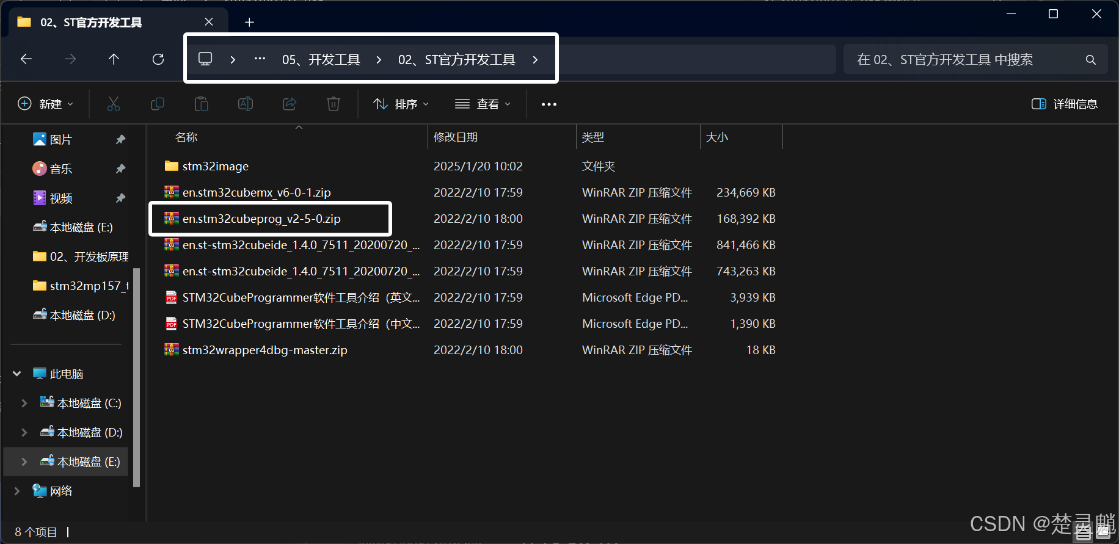This screenshot has width=1119, height=544.
Task: Open the 新建 (New) dropdown
Action: click(46, 104)
